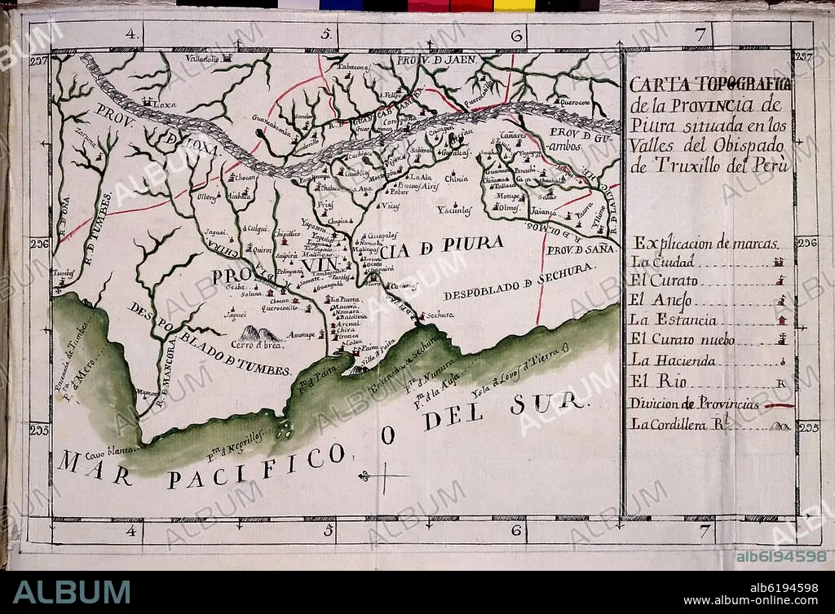Click the La Ciudad legend label

point(662,262)
